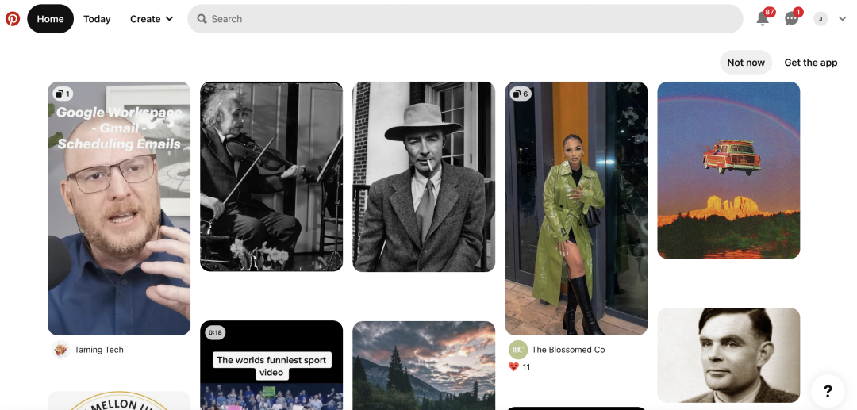Open the Mellon logo pin
The width and height of the screenshot is (857, 410).
119,400
